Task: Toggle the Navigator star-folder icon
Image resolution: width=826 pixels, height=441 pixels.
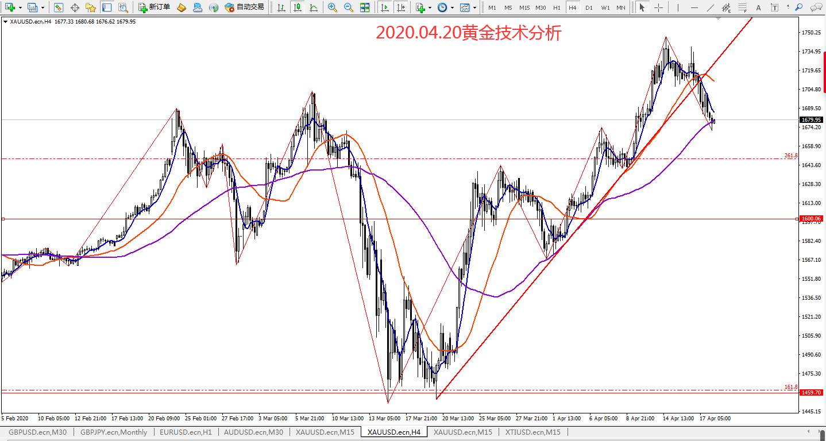Action: pos(90,7)
